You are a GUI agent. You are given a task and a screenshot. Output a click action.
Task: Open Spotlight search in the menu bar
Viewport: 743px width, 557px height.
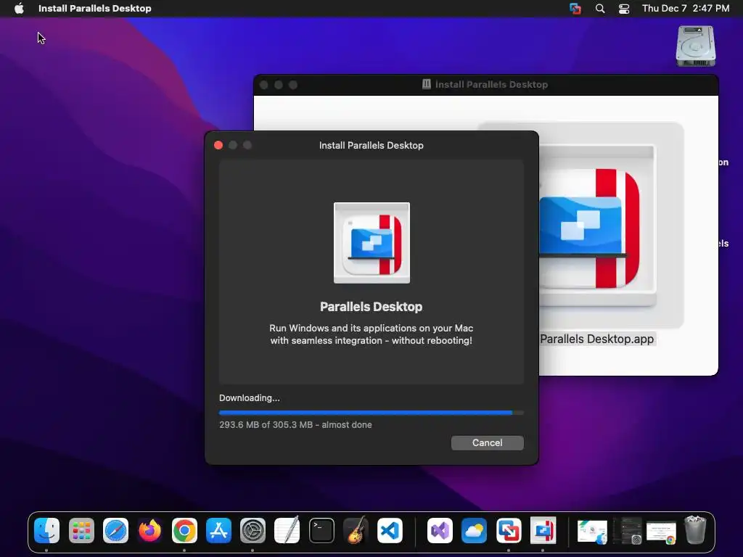pyautogui.click(x=600, y=8)
